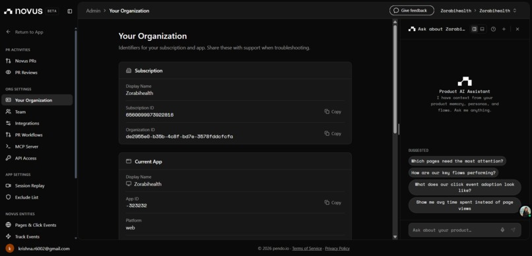Click the microphone icon in assistant input
Image resolution: width=532 pixels, height=256 pixels.
502,230
